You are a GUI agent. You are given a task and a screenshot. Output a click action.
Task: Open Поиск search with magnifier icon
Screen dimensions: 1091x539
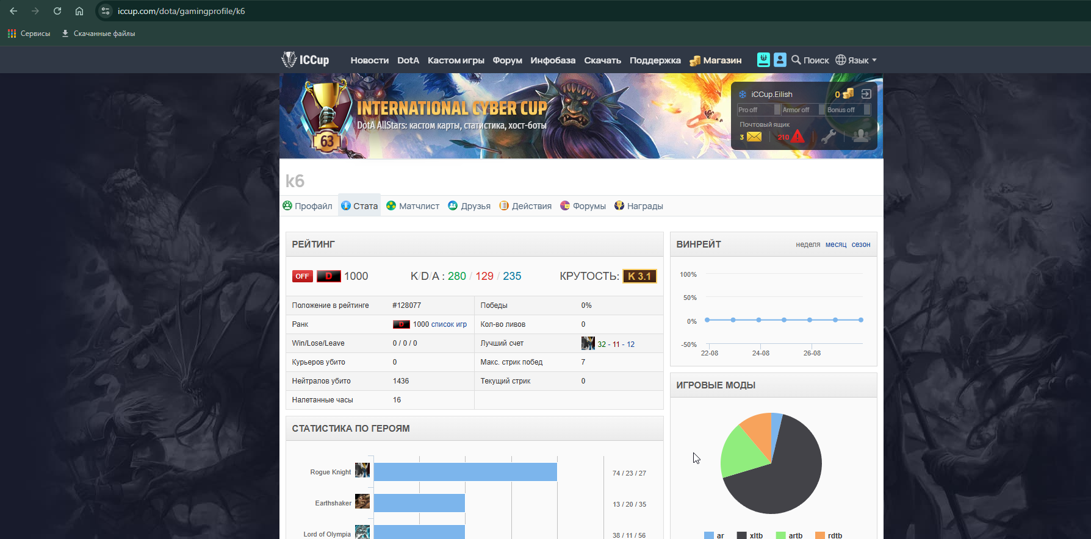tap(810, 60)
